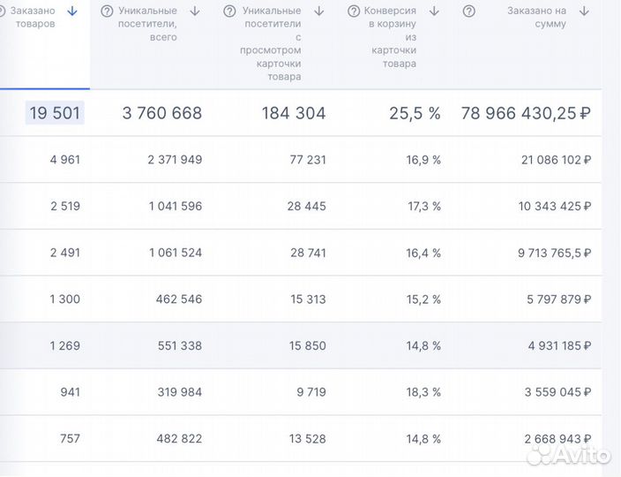Click the "Заказано на сумму" header label
This screenshot has height=477, width=621.
[x=536, y=18]
